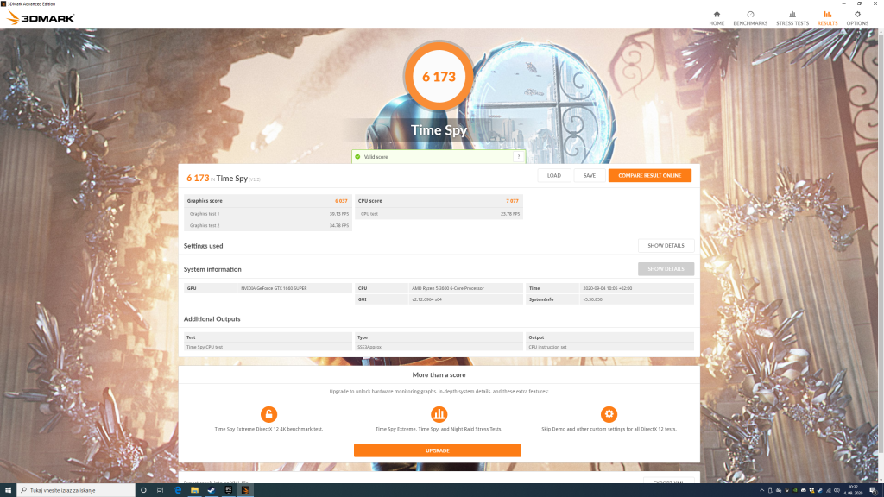Click the bar chart Stress Tests icon
The height and width of the screenshot is (497, 884).
click(439, 414)
